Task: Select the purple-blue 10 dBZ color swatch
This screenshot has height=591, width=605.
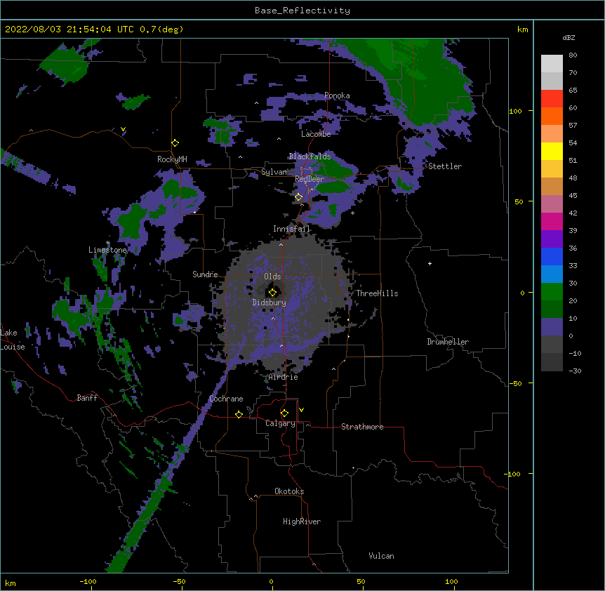Action: coord(552,327)
